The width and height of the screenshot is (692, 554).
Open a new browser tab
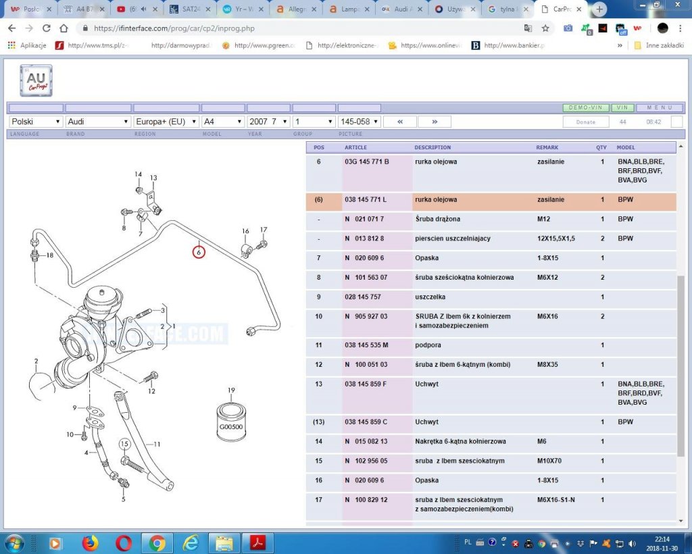pyautogui.click(x=599, y=9)
